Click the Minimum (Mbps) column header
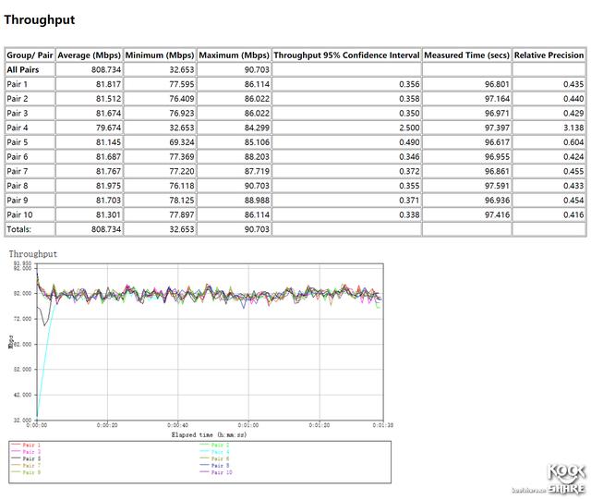591x500 pixels. point(160,55)
